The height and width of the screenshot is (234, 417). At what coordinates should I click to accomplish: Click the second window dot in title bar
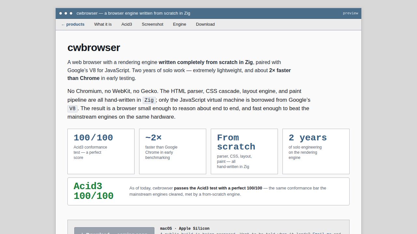coord(66,13)
